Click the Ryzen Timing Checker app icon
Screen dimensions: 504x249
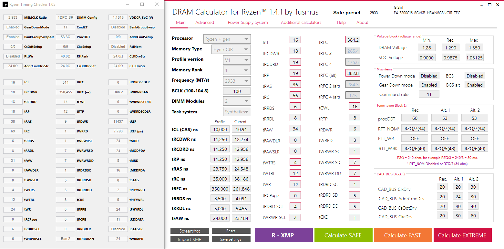point(5,5)
